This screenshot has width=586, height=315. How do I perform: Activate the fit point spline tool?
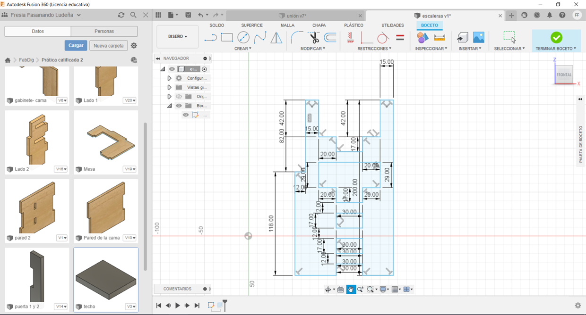(260, 38)
